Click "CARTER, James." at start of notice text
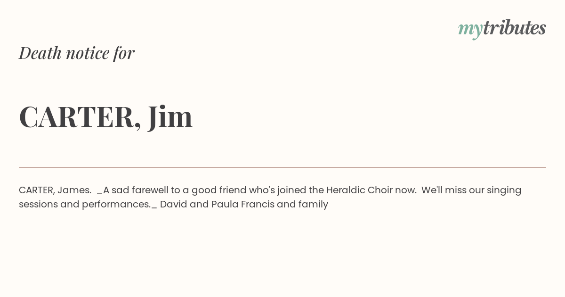Screen dimensions: 565x297 pos(55,190)
